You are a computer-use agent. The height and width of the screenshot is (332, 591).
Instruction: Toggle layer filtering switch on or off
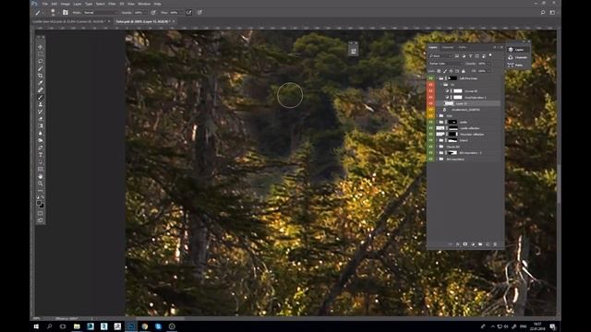490,55
